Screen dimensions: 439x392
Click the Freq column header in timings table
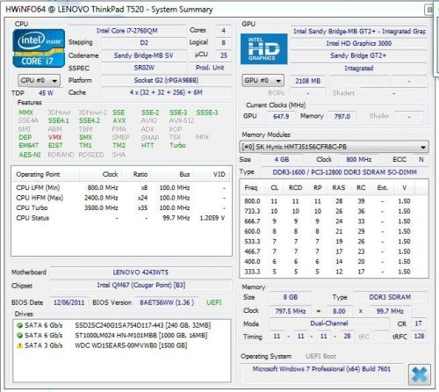click(251, 188)
